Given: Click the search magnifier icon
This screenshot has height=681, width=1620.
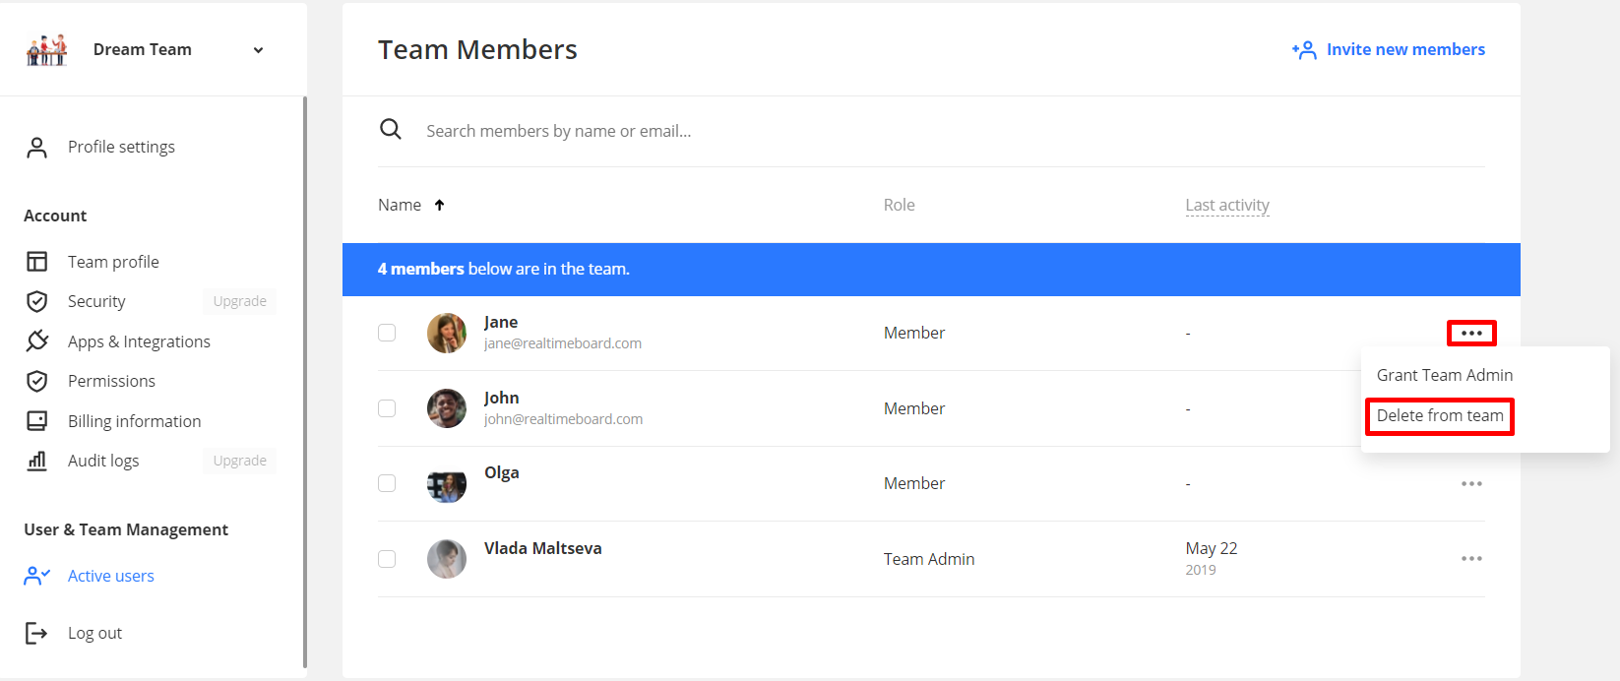Looking at the screenshot, I should coord(391,130).
